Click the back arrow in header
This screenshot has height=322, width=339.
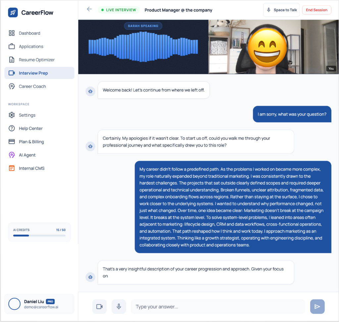[89, 9]
